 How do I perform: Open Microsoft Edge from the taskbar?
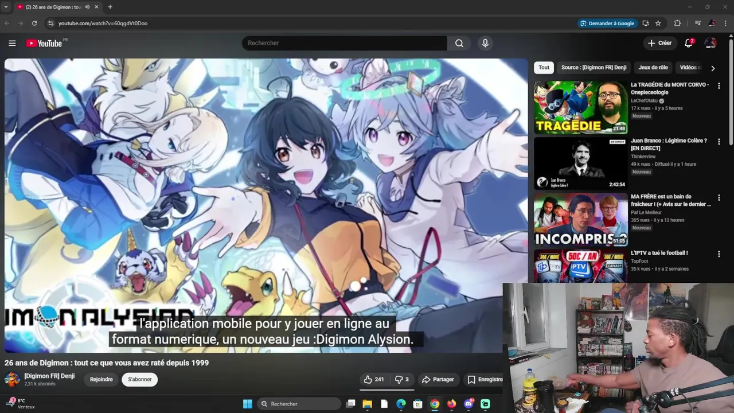[x=401, y=404]
